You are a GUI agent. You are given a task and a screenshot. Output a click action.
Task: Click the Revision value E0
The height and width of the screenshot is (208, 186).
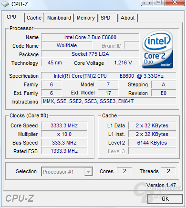(x=164, y=93)
